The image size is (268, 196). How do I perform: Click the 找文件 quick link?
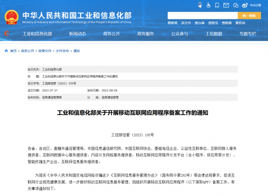click(x=186, y=23)
